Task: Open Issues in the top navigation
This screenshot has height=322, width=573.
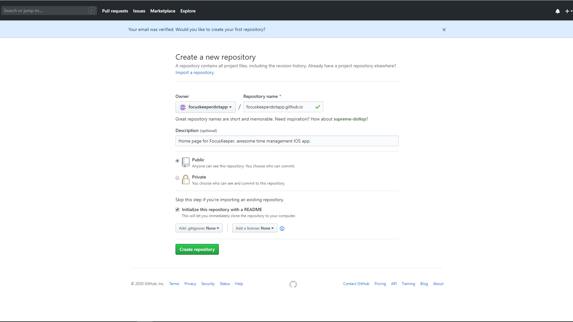Action: click(139, 11)
